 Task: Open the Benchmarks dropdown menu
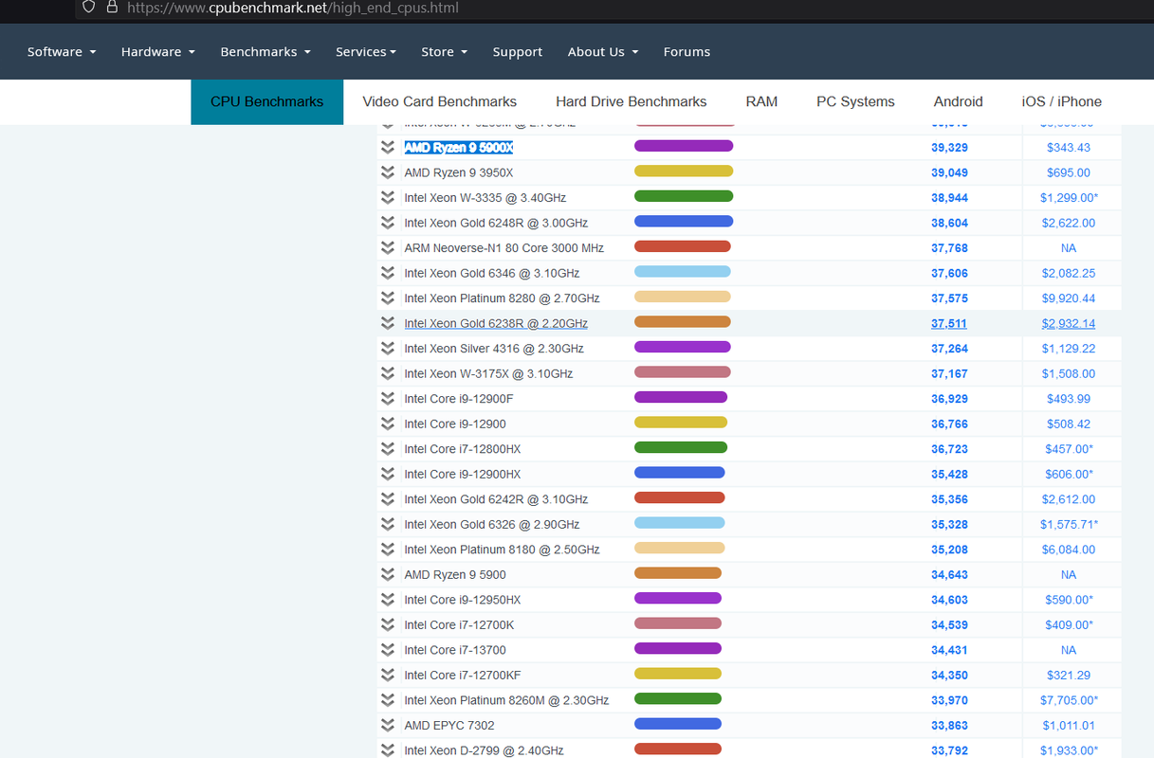click(x=266, y=52)
